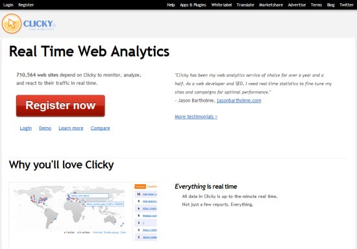Image resolution: width=357 pixels, height=249 pixels.
Task: Follow the Learn more link
Action: click(x=71, y=128)
